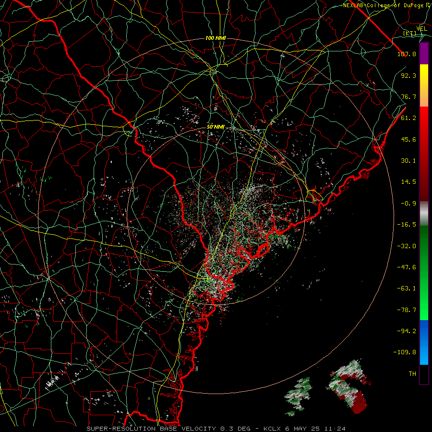
Task: Select the 61.2 legend value
Action: tap(408, 118)
